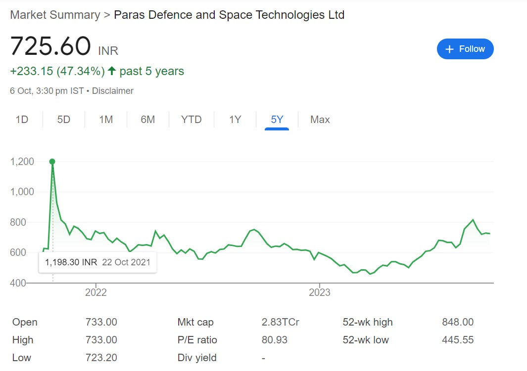The width and height of the screenshot is (527, 371).
Task: Click the green peak marker dot on chart
Action: [52, 162]
